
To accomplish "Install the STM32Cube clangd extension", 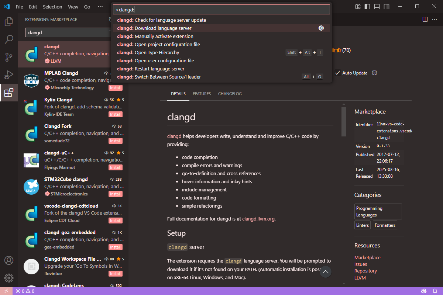I will pyautogui.click(x=115, y=194).
